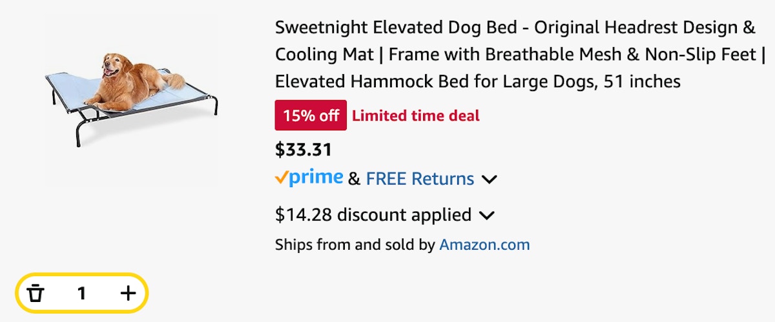Click the Elevated Hammock Bed for Large Dogs line
The image size is (775, 322).
478,82
